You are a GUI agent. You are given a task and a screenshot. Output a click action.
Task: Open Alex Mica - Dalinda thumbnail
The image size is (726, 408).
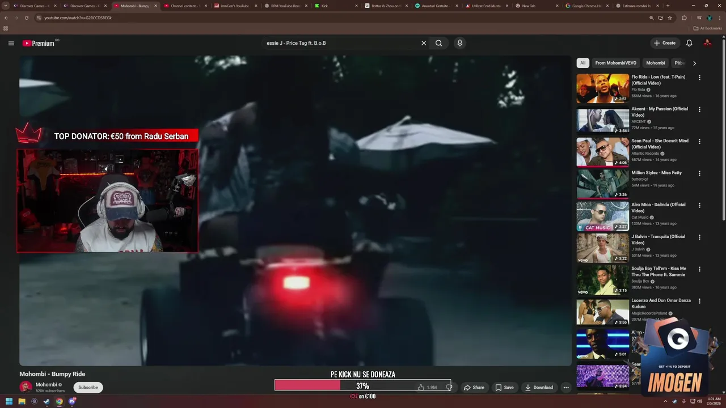(x=602, y=216)
